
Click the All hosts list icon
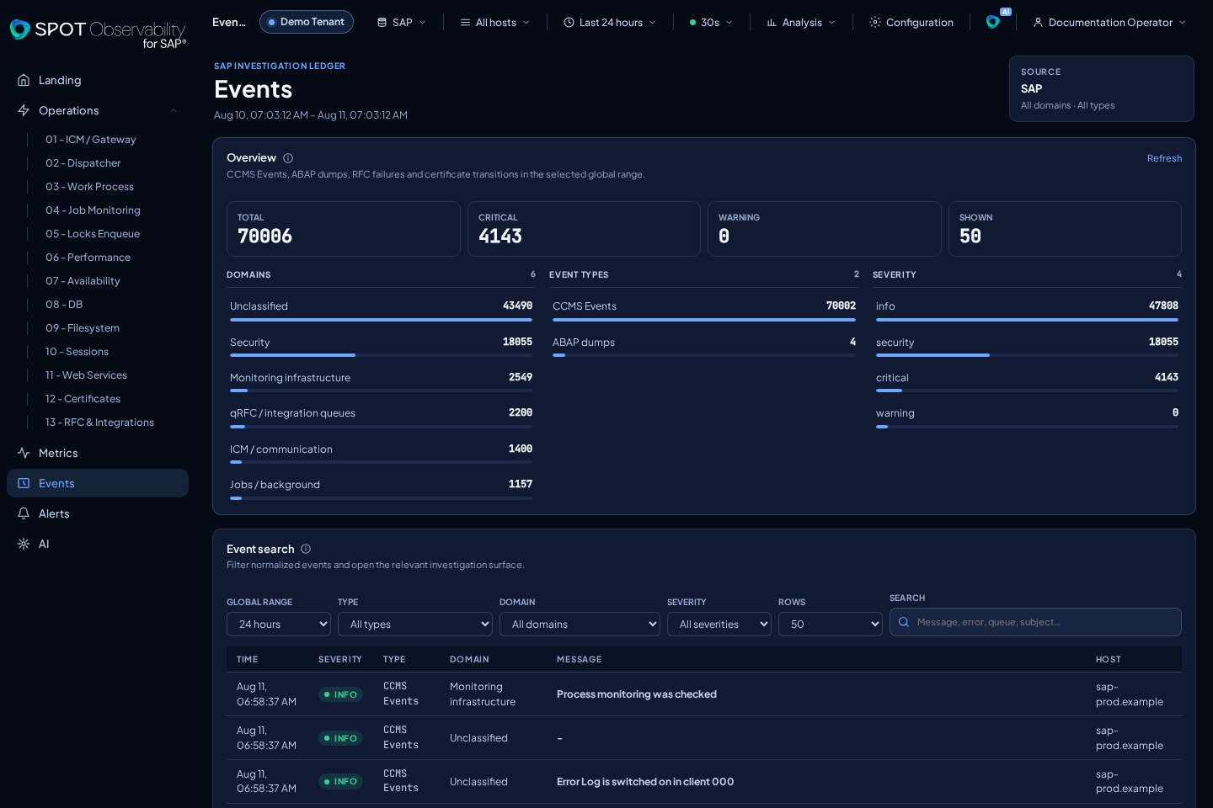coord(465,22)
